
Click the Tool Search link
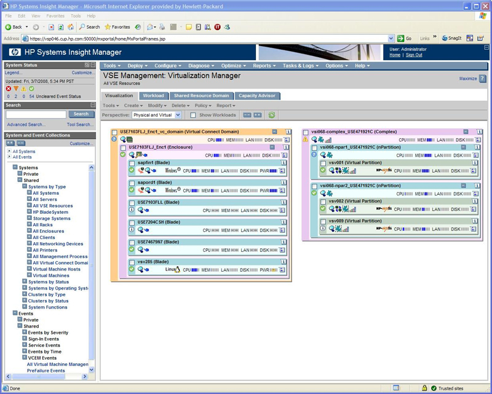coord(80,125)
